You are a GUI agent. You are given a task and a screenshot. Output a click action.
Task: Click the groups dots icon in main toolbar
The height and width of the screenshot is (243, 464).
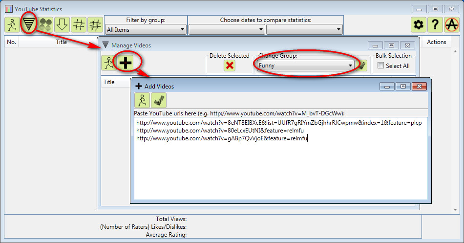click(x=45, y=24)
